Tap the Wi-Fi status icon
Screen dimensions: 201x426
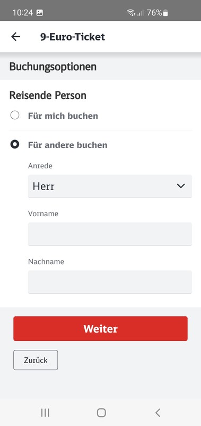[131, 12]
